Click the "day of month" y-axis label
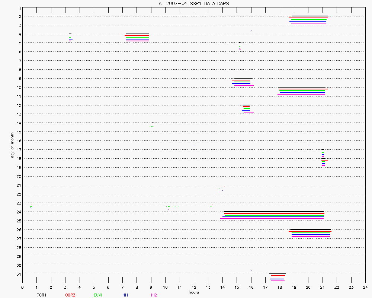372x298 pixels. [x=12, y=145]
